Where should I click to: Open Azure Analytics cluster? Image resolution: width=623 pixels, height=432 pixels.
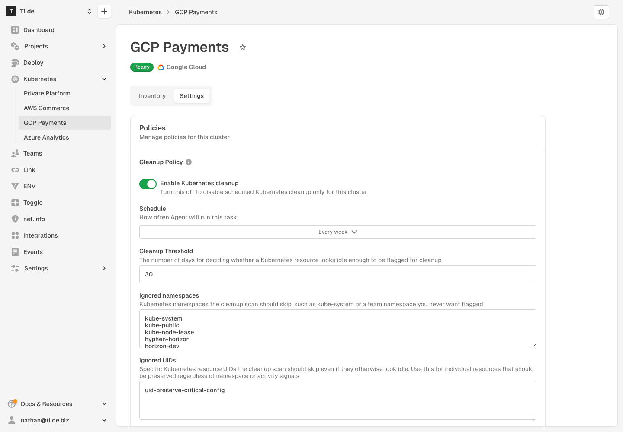pyautogui.click(x=64, y=137)
